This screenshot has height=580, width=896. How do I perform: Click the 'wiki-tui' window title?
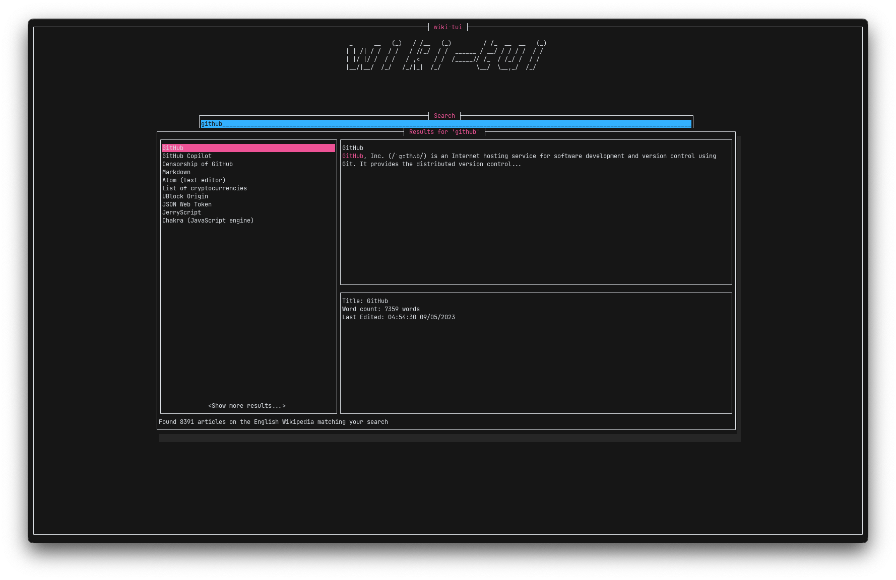[x=448, y=27]
